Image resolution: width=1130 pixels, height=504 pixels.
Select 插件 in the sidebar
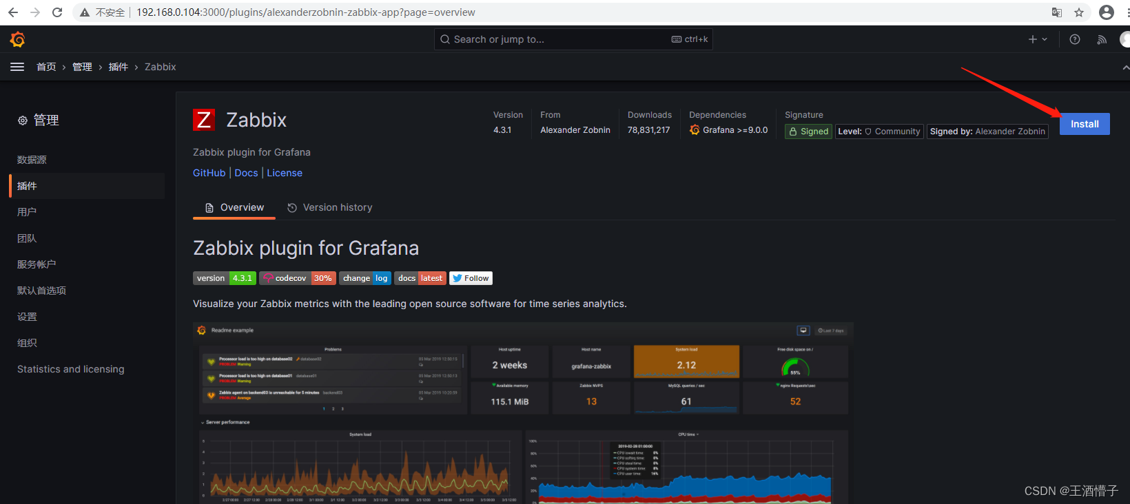click(87, 186)
